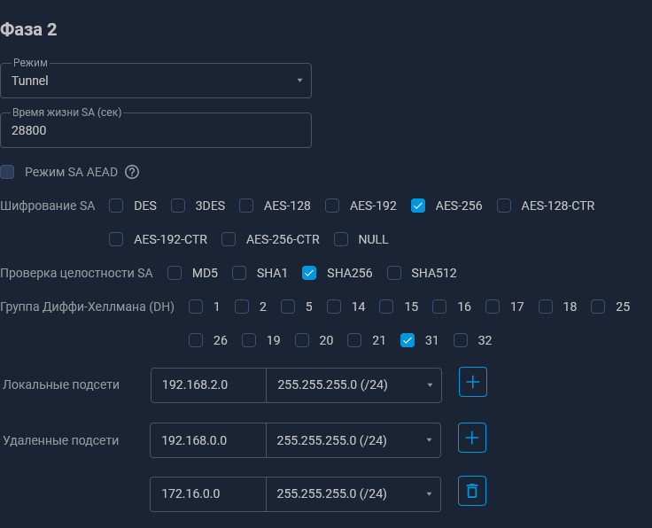Viewport: 652px width, 528px height.
Task: Uncheck AES-256 encryption
Action: point(418,206)
